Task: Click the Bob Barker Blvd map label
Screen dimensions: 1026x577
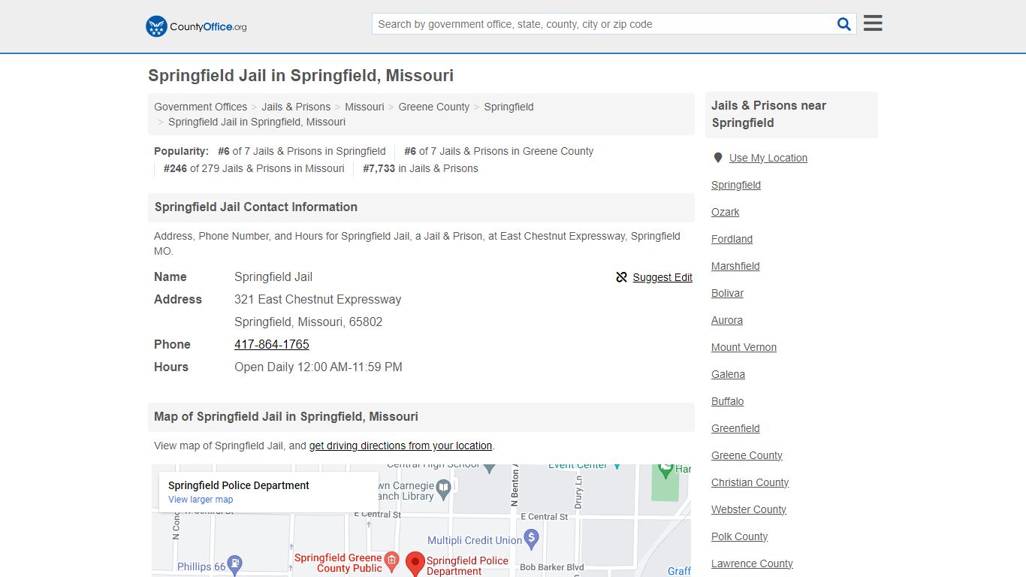Action: click(x=552, y=567)
